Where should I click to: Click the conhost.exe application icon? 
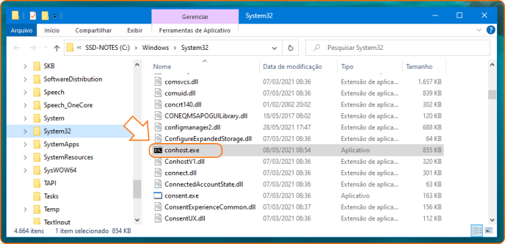click(158, 150)
